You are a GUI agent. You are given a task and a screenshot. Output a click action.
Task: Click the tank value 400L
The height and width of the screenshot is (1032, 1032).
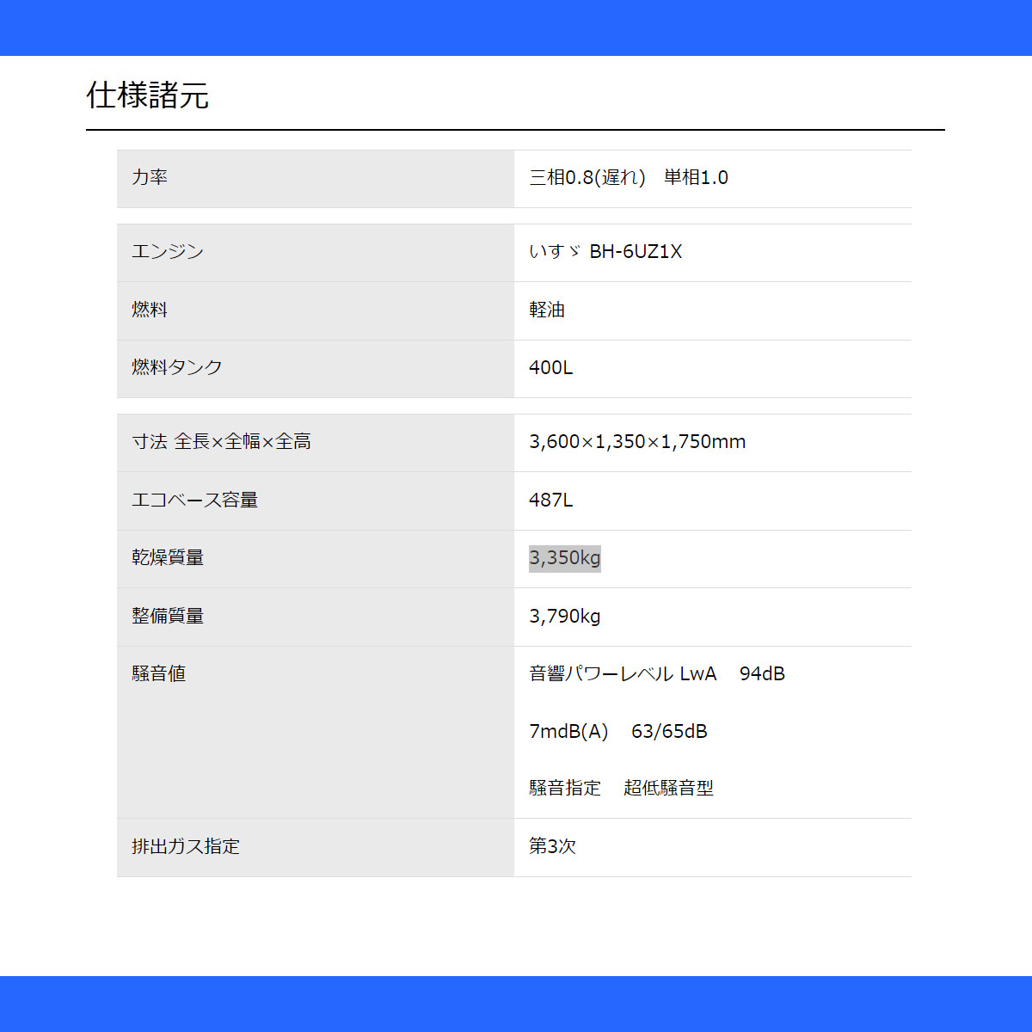[551, 367]
